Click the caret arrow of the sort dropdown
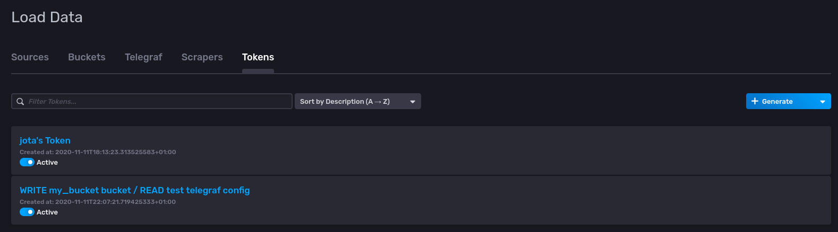The width and height of the screenshot is (838, 232). pyautogui.click(x=413, y=102)
